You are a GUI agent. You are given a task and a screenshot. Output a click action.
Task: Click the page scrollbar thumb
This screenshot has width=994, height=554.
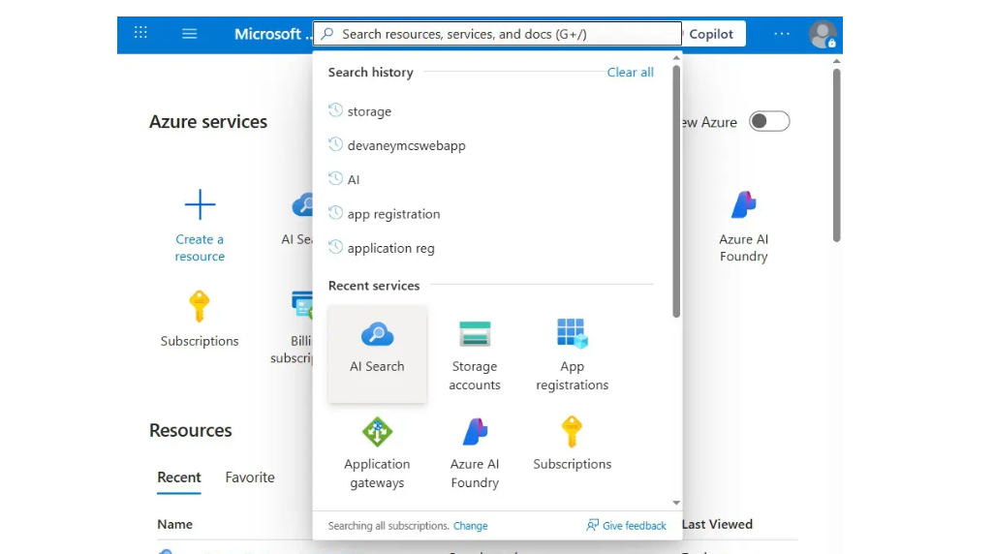point(837,155)
